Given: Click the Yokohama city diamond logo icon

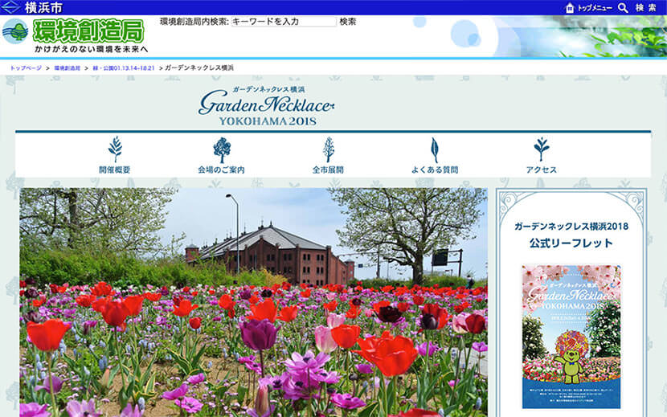Looking at the screenshot, I should (x=10, y=7).
